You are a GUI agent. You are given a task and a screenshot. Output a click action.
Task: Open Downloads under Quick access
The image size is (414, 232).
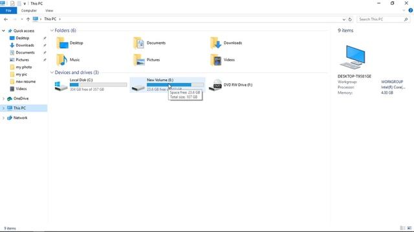click(x=25, y=45)
